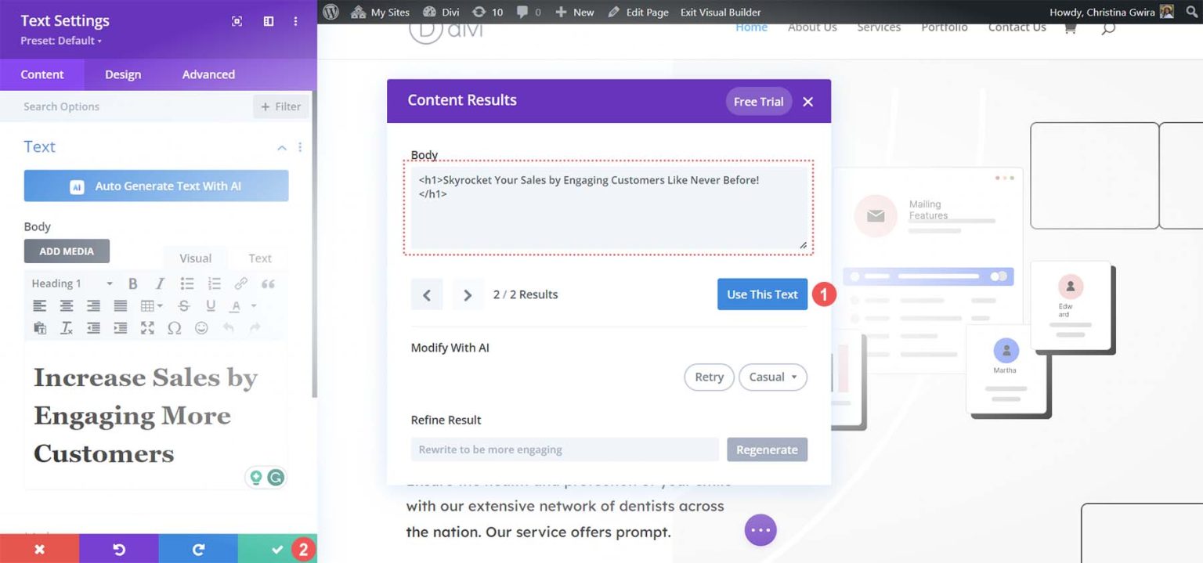Toggle center text alignment
The image size is (1203, 563).
pyautogui.click(x=66, y=305)
